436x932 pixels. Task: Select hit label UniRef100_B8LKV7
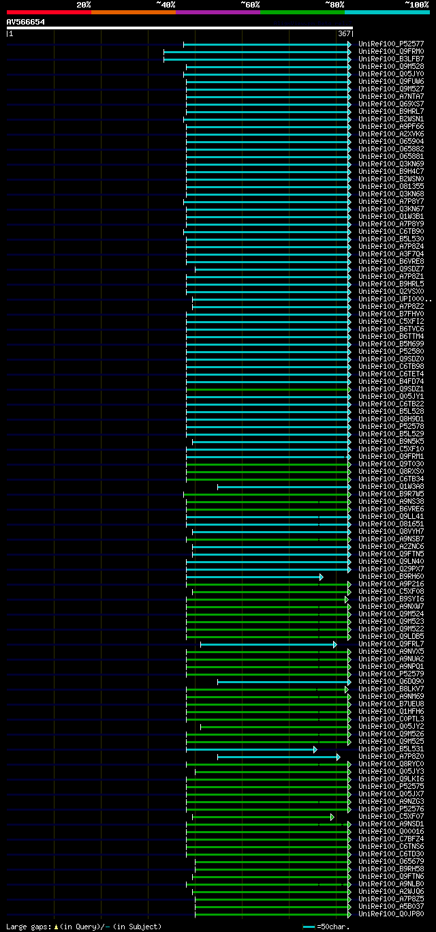[391, 689]
